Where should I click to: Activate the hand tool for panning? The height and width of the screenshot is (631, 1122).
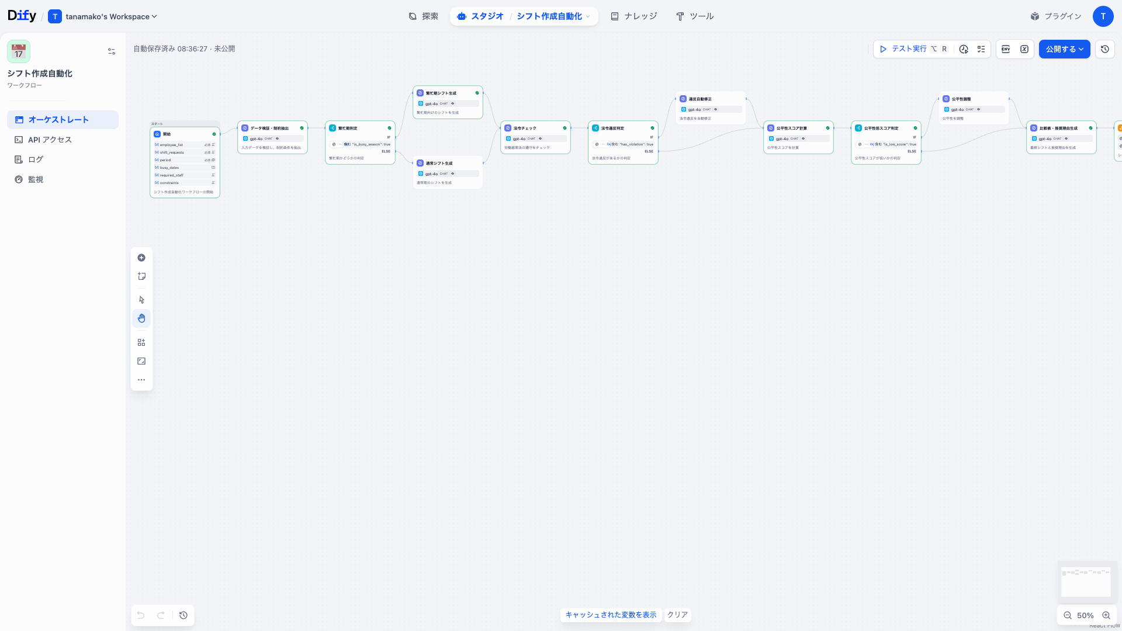[x=141, y=318]
